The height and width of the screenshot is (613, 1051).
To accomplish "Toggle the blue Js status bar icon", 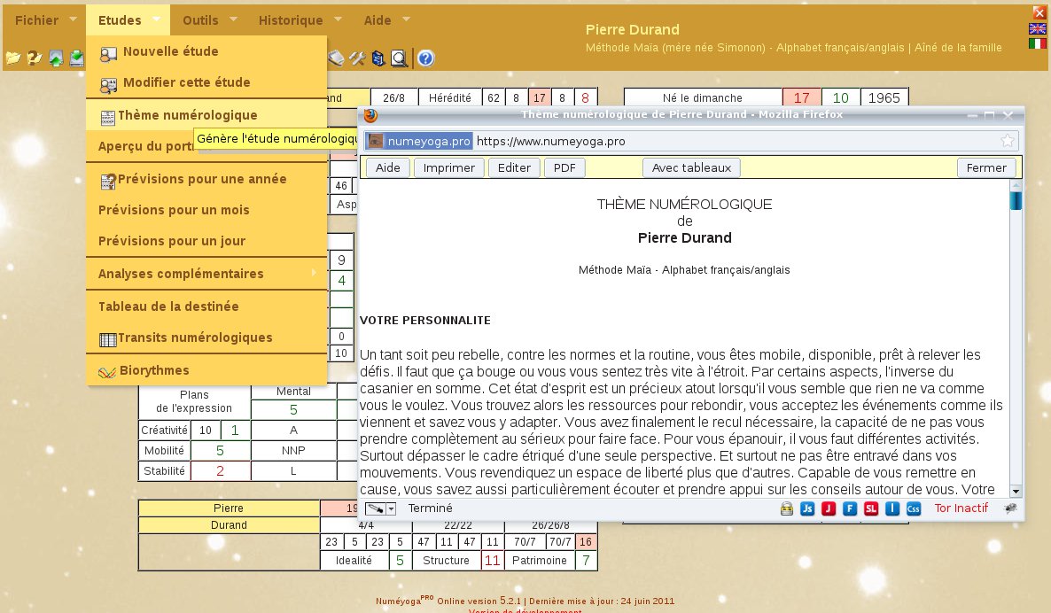I will 807,508.
